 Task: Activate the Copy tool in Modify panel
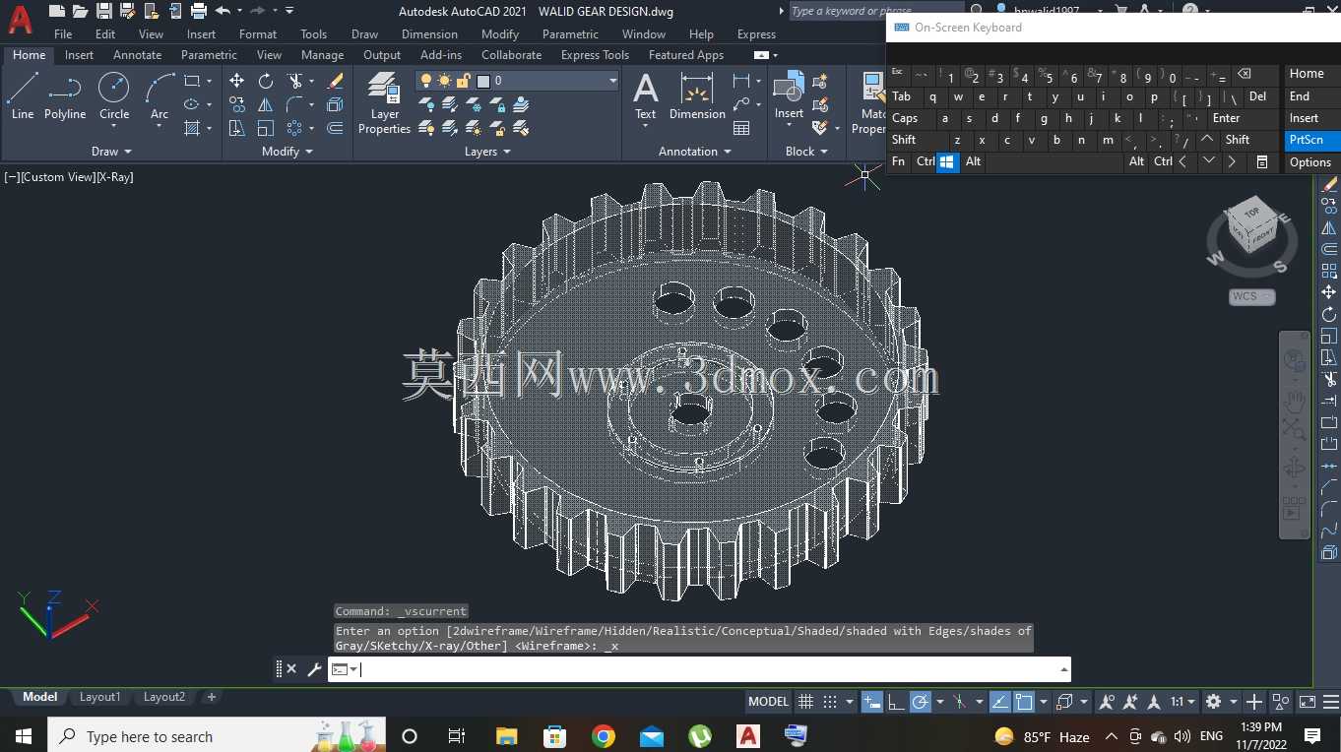click(x=236, y=104)
